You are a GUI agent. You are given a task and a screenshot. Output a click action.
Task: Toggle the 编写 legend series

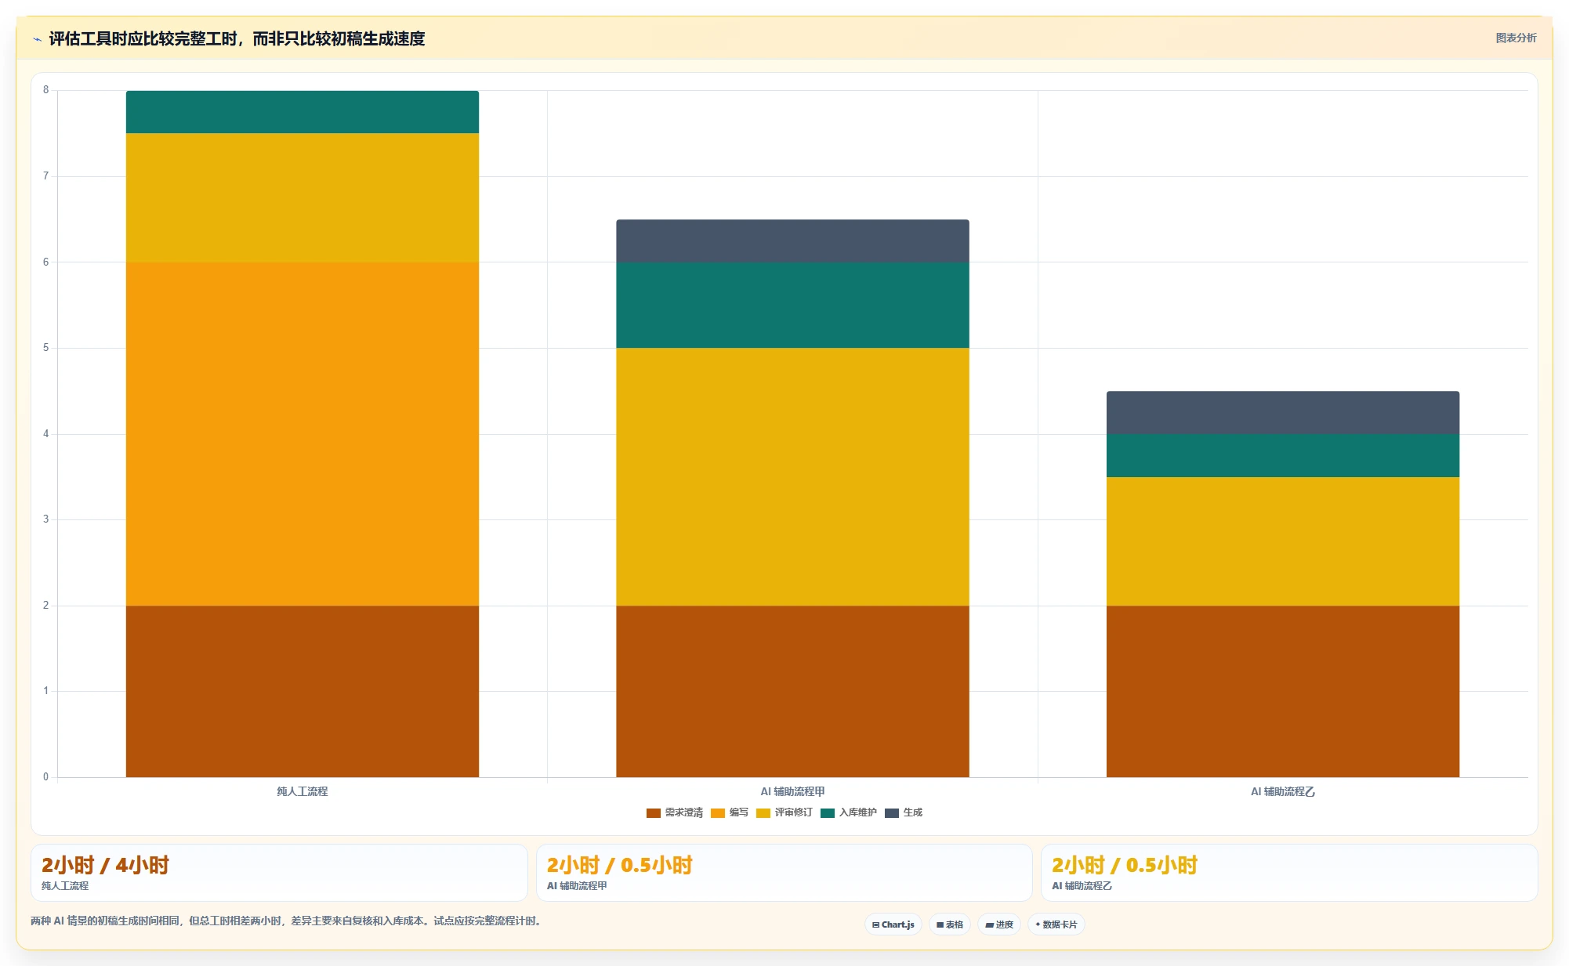click(730, 812)
